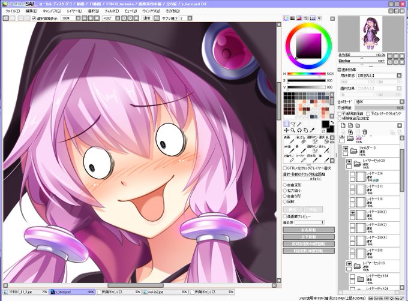Toggle the 選択領域表示 checkbox
The image size is (408, 301).
[34, 18]
